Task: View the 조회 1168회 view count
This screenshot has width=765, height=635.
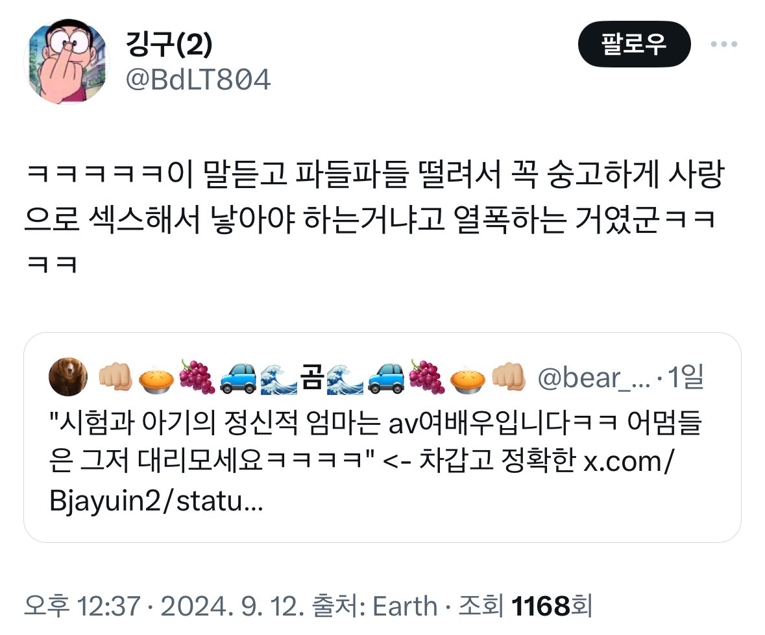Action: 526,606
